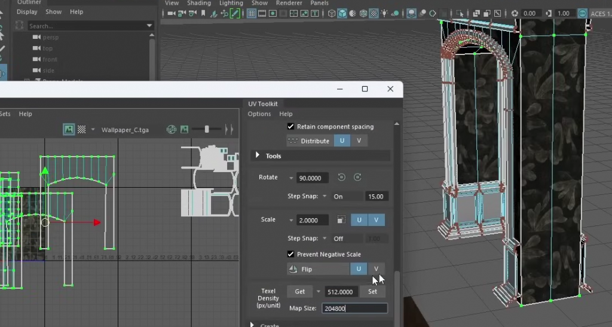
Task: Uncheck Retain component spacing checkbox
Action: pyautogui.click(x=291, y=127)
